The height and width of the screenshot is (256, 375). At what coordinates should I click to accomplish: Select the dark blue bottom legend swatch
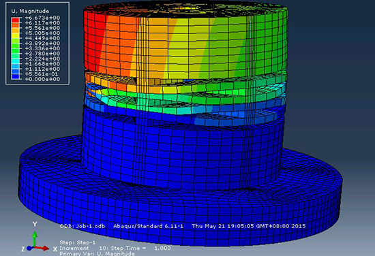pyautogui.click(x=15, y=76)
